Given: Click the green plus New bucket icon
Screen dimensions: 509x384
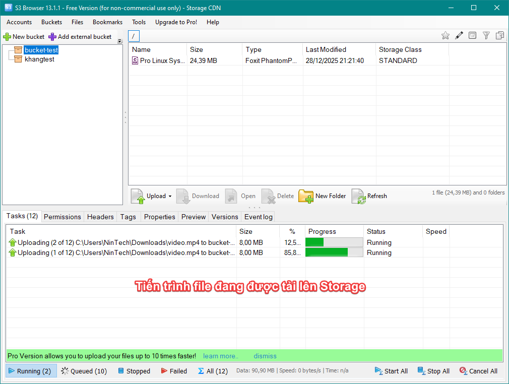Looking at the screenshot, I should 7,37.
